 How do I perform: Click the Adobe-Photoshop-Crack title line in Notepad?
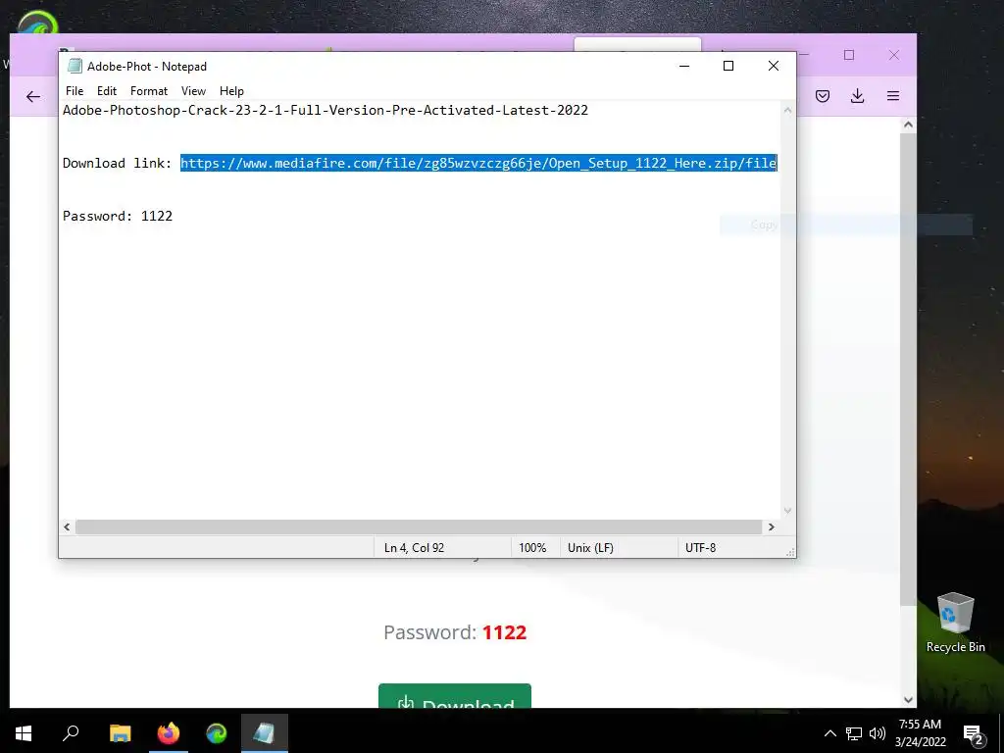click(326, 110)
